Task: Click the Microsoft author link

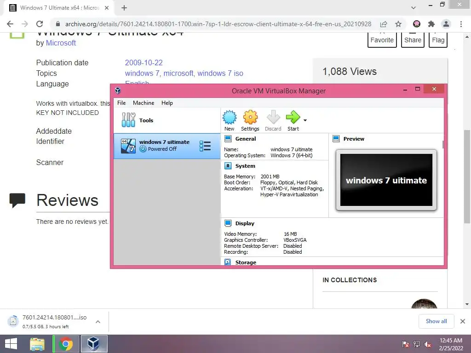Action: [x=61, y=43]
